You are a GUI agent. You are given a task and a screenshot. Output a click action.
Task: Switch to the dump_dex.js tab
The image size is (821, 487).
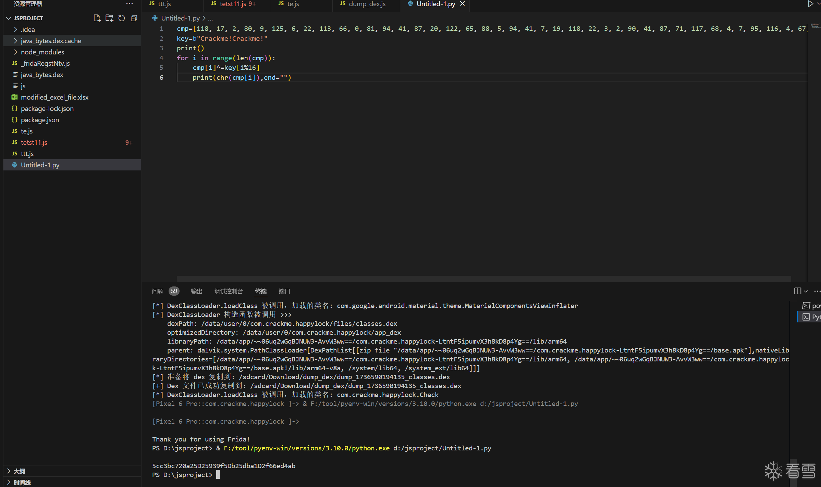pyautogui.click(x=367, y=4)
